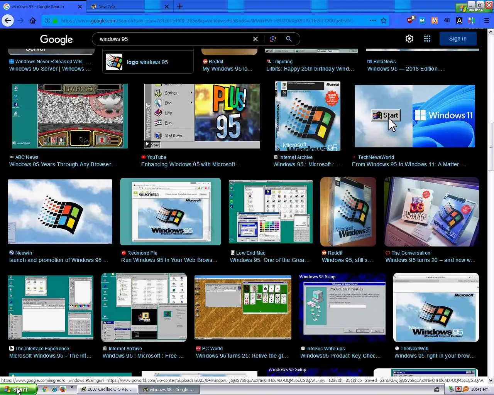Clear the Google search box with X
The width and height of the screenshot is (494, 395).
pos(255,39)
